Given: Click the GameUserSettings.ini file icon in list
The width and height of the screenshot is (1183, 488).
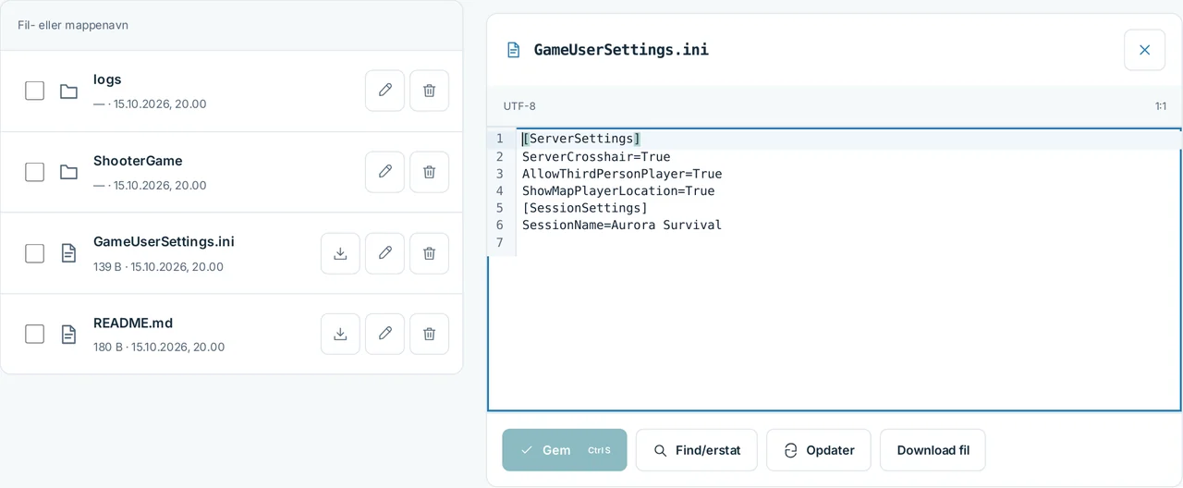Looking at the screenshot, I should (x=68, y=253).
